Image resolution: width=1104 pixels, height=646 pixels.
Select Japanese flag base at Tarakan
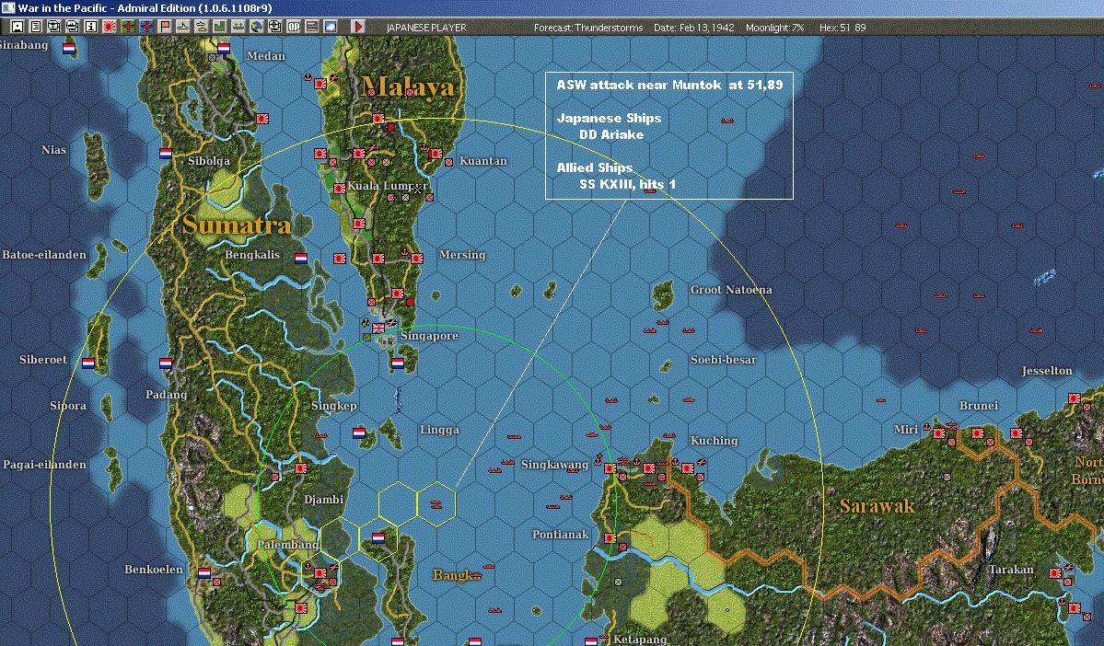[x=1054, y=573]
